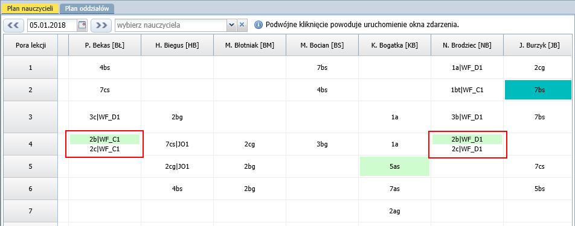This screenshot has height=226, width=575.
Task: Select lesson row number 6
Action: click(30, 189)
